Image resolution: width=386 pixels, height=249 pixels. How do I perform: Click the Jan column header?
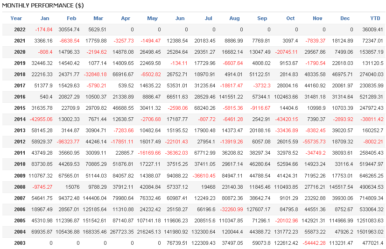(45, 18)
